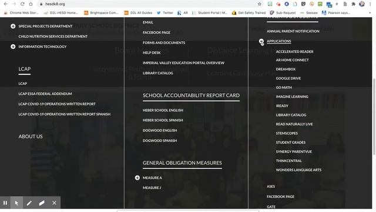
Task: Open the Student Portal bookmark
Action: coord(210,13)
